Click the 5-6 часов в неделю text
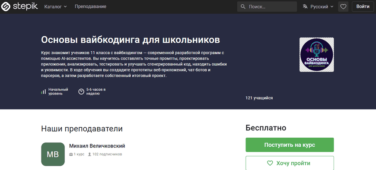 (96, 91)
